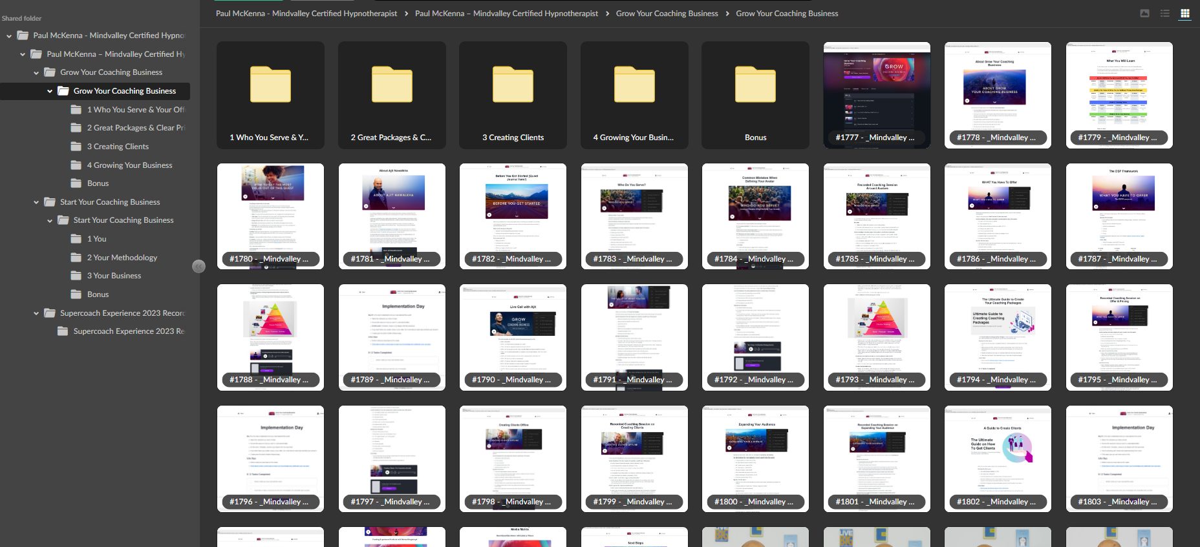Go to first 'Grow Your Coaching Business' breadcrumb
Image resolution: width=1200 pixels, height=547 pixels.
(x=667, y=14)
